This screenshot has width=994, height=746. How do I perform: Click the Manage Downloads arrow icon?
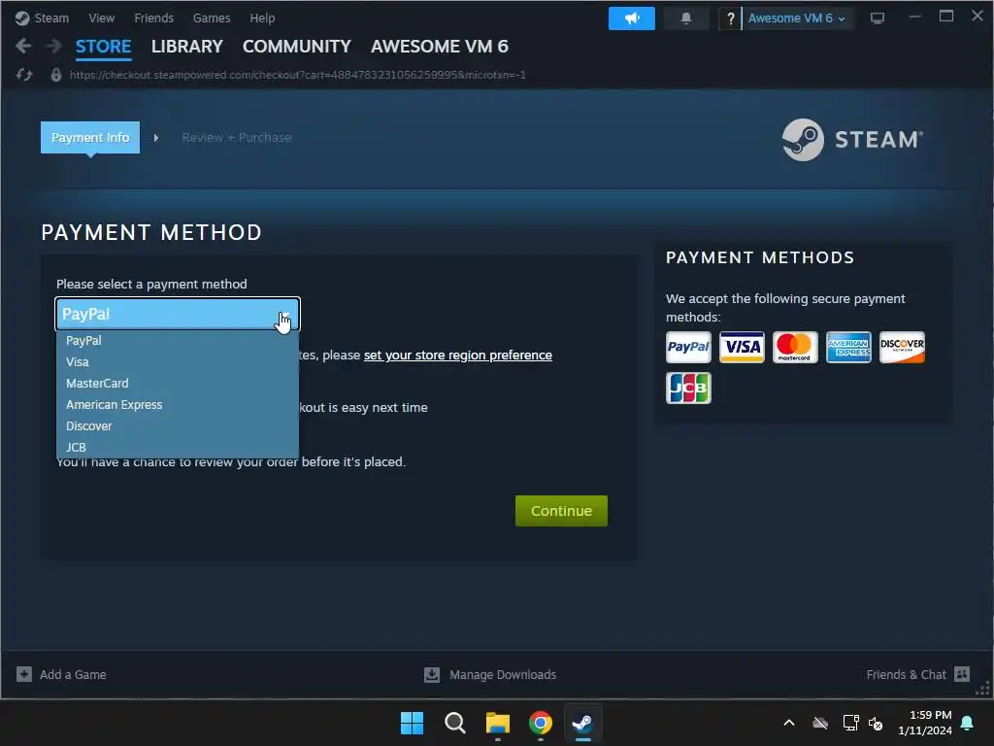coord(432,674)
